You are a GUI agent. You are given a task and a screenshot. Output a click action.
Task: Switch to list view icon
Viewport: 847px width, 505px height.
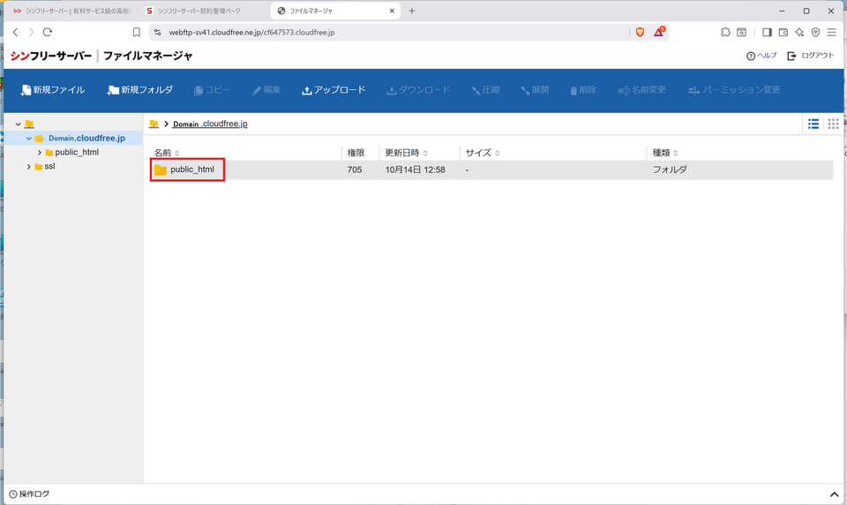pyautogui.click(x=813, y=124)
